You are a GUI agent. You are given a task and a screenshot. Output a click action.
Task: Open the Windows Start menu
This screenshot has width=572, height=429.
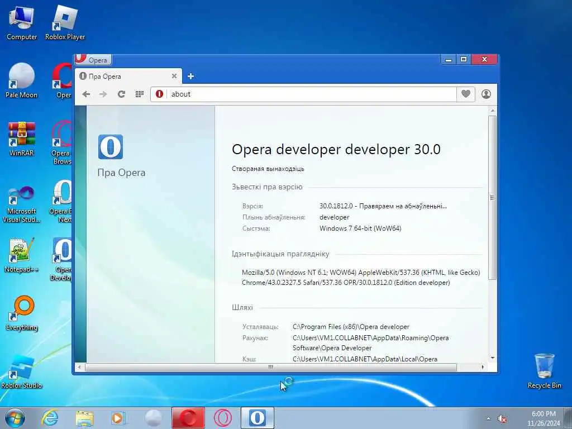(15, 418)
